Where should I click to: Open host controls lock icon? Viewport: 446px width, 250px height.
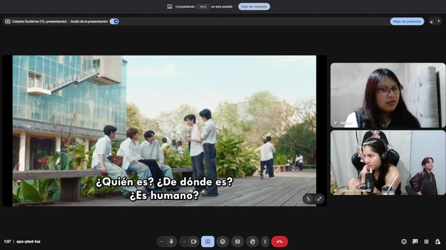[438, 242]
